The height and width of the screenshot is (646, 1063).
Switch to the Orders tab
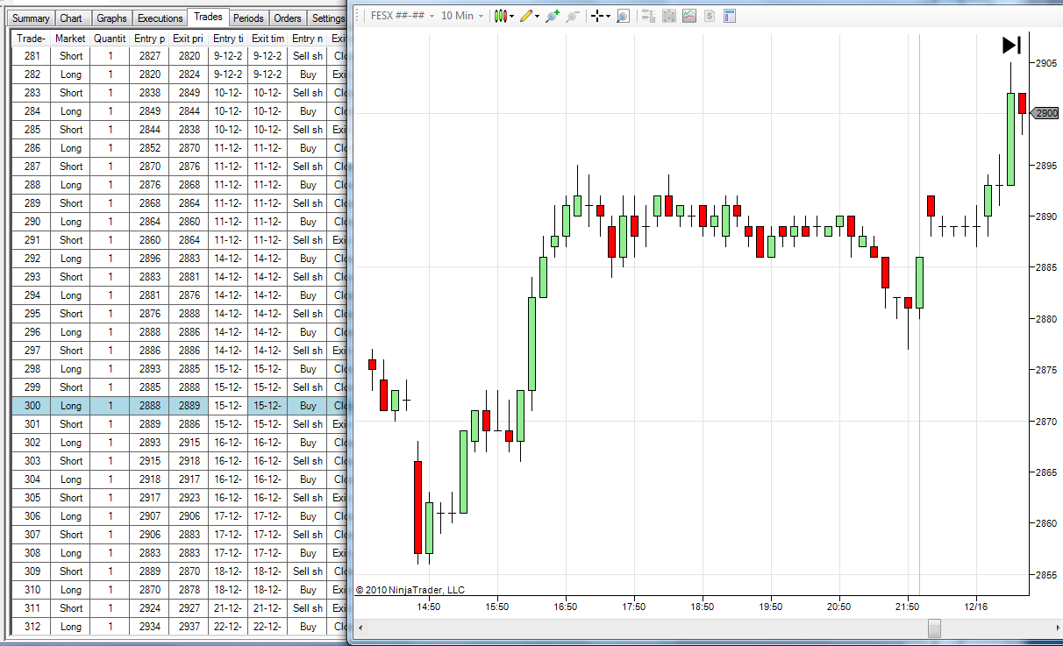tap(288, 18)
